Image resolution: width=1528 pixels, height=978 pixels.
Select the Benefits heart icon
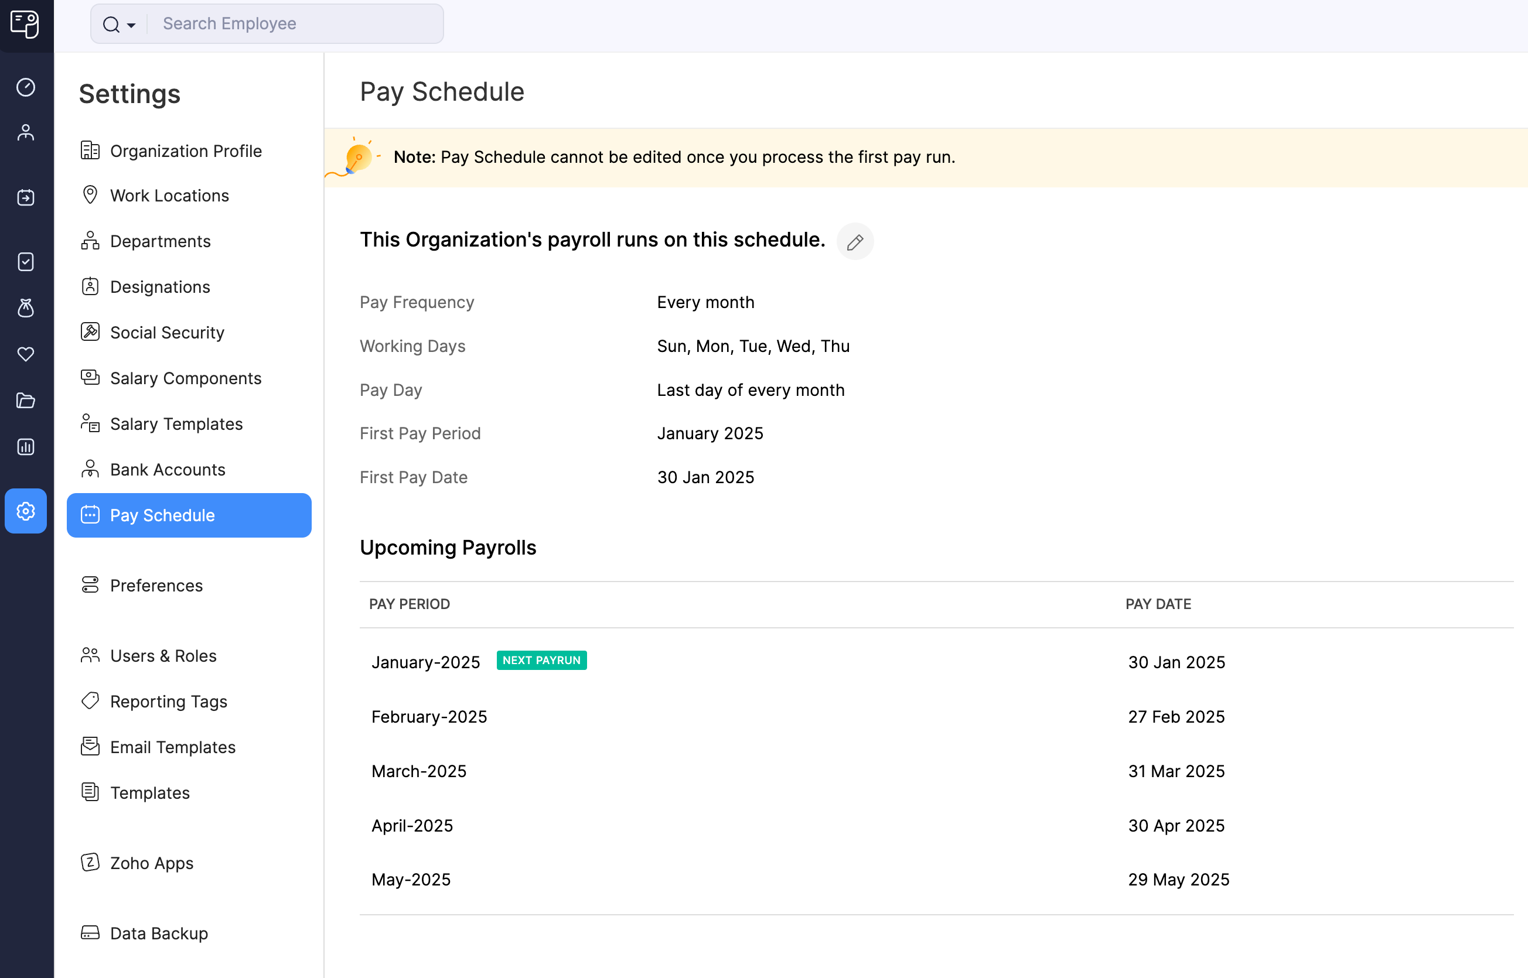point(26,354)
